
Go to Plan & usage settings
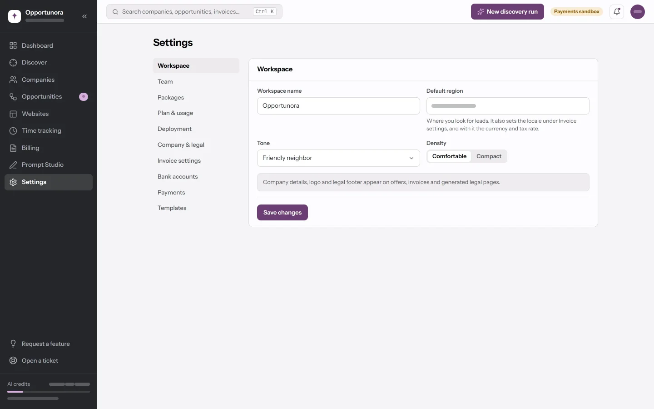tap(196, 113)
